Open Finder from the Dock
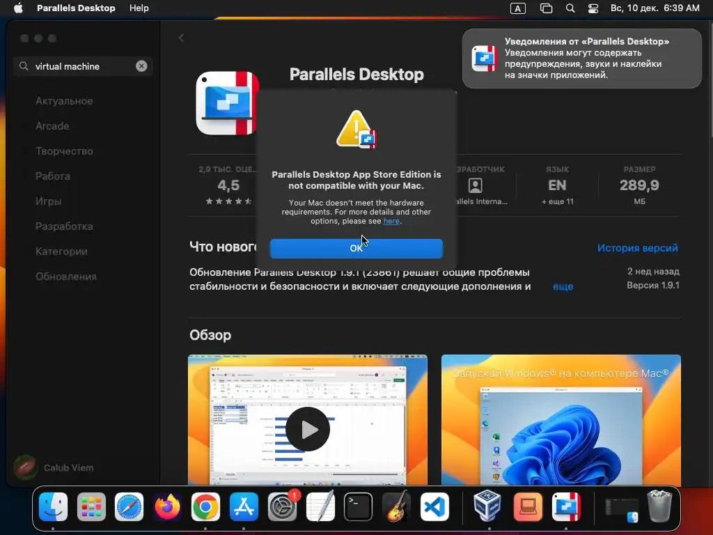 tap(53, 507)
